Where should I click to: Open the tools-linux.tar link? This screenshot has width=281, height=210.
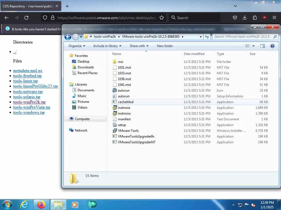pos(26,81)
